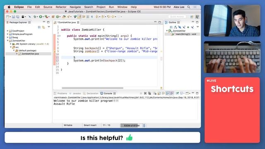Run garbage collector trash icon
The image size is (265, 149).
(x=144, y=125)
